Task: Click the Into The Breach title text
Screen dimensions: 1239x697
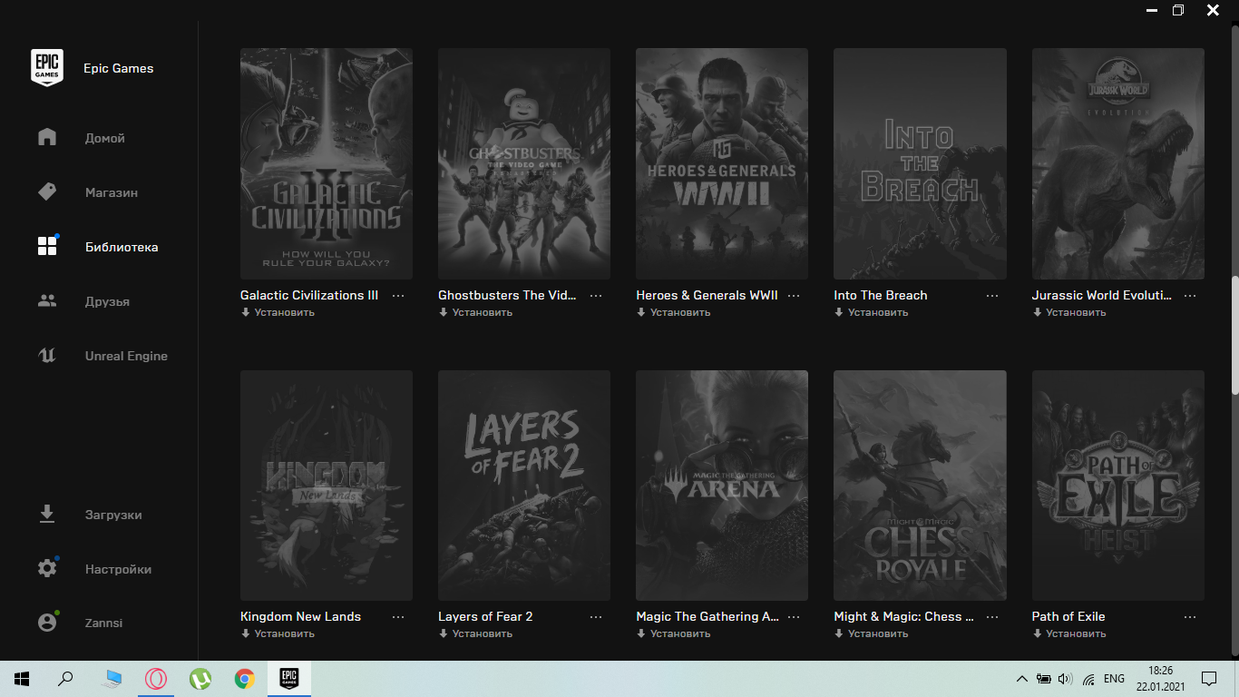Action: (x=881, y=295)
